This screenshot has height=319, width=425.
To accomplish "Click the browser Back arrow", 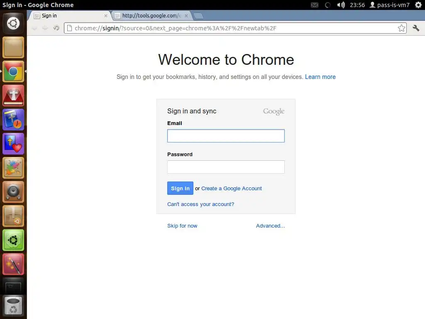I will pyautogui.click(x=34, y=28).
